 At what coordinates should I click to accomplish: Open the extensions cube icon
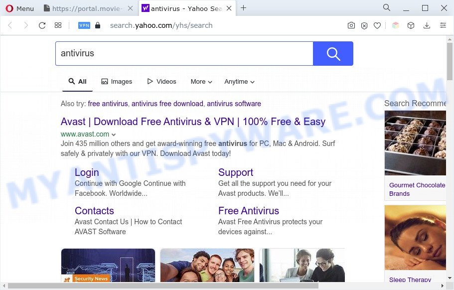coord(411,25)
